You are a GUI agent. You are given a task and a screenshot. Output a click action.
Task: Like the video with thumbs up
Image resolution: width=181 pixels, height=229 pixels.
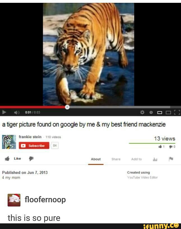tap(13, 159)
